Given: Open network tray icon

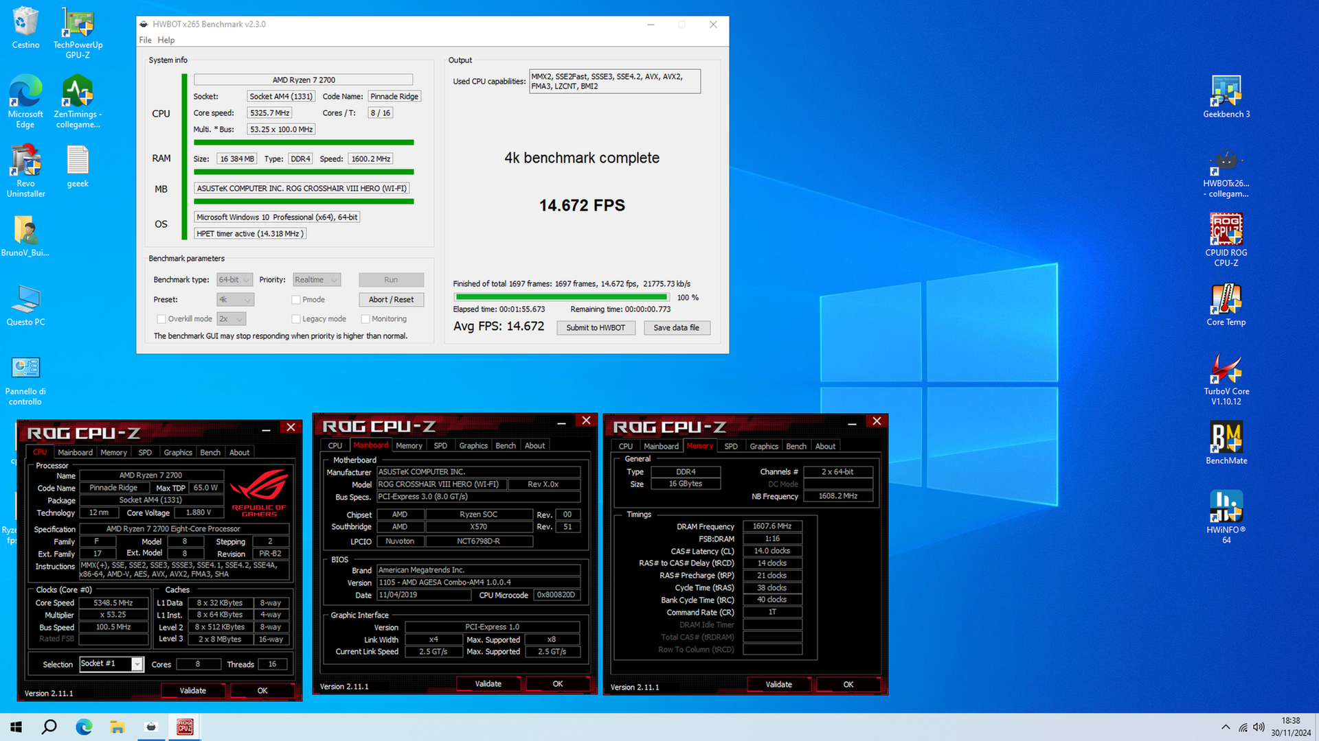Looking at the screenshot, I should [x=1243, y=727].
